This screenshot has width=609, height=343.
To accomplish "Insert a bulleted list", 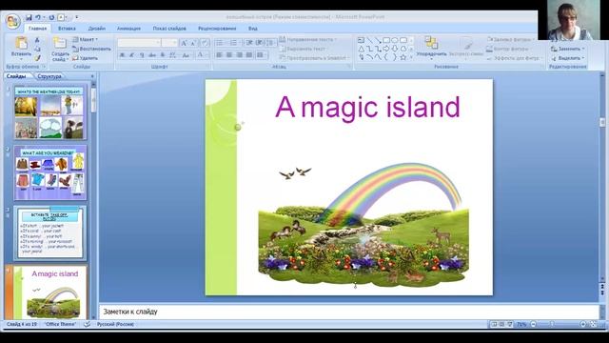I will 220,43.
